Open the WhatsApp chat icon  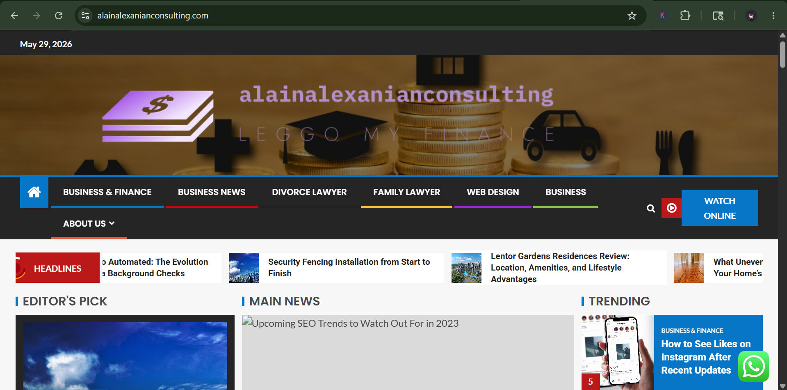pyautogui.click(x=754, y=366)
